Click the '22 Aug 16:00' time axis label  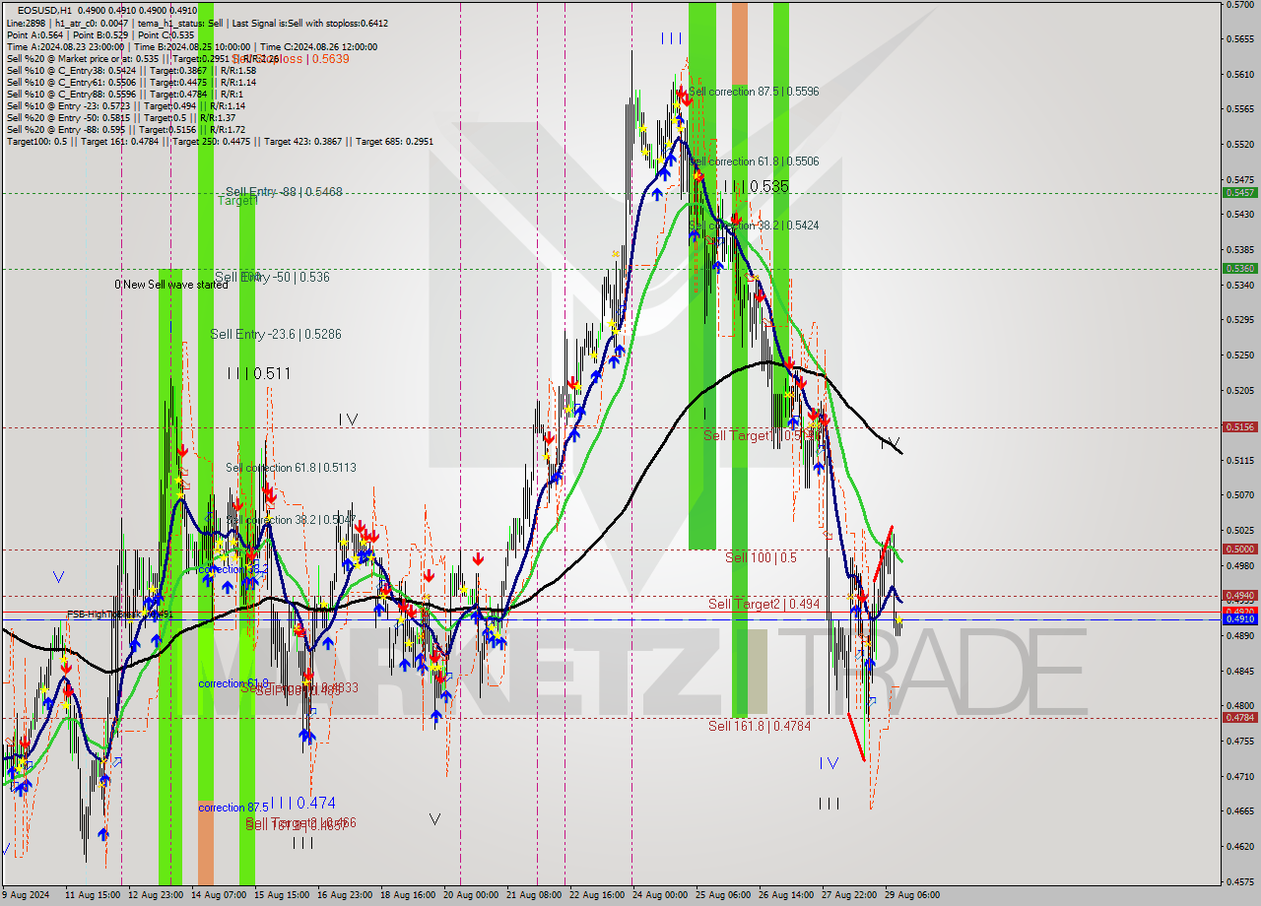point(597,895)
